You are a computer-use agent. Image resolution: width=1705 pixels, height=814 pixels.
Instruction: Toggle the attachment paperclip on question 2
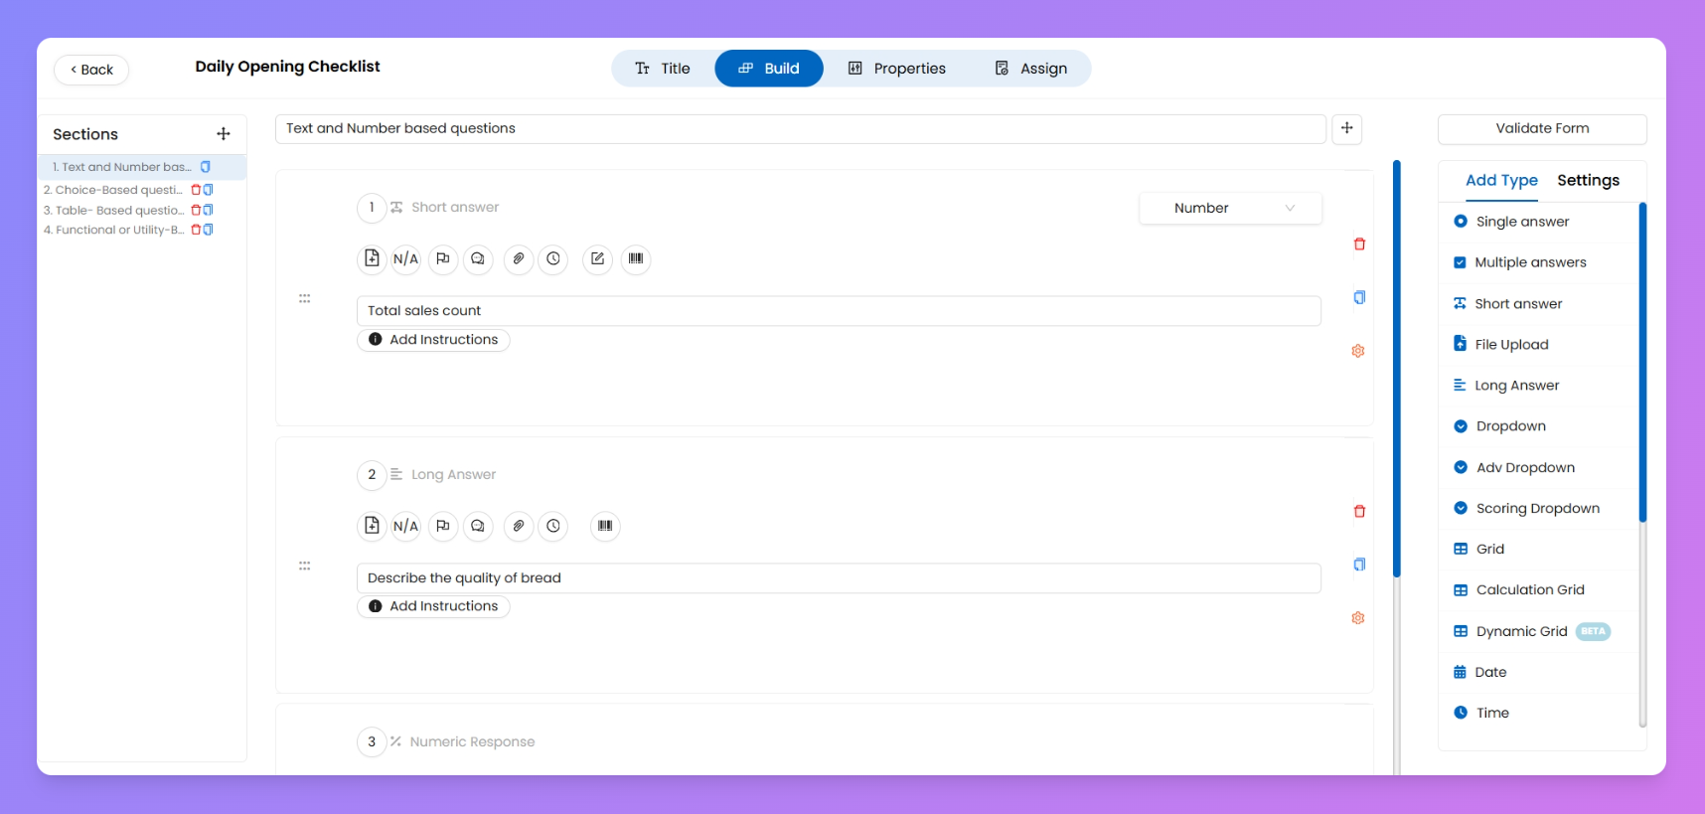coord(519,526)
